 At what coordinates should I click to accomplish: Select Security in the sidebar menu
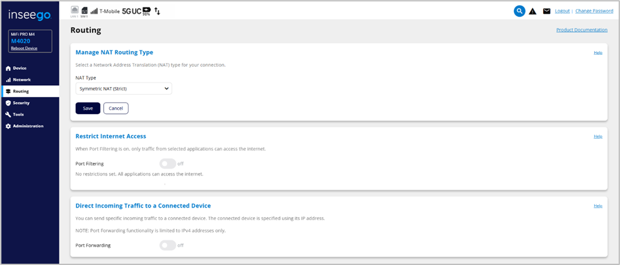click(21, 103)
